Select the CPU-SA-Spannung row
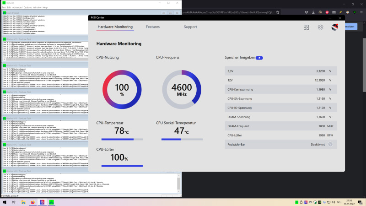This screenshot has width=366, height=206. pos(280,98)
